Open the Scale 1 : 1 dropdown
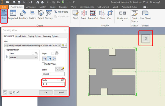The image size is (165, 106). click(53, 84)
